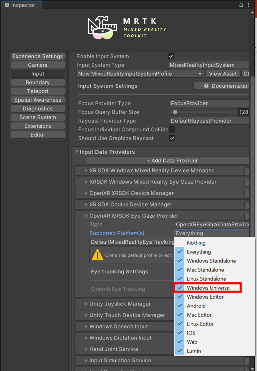Expand XRSDK Windows Mixed Reality Eye Gaze Provider
This screenshot has width=257, height=371.
(x=86, y=182)
